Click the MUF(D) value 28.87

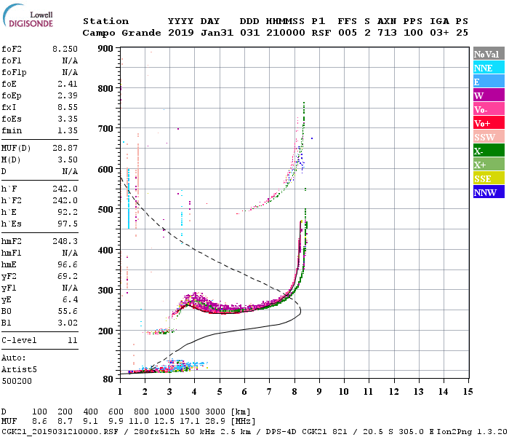tap(65, 149)
